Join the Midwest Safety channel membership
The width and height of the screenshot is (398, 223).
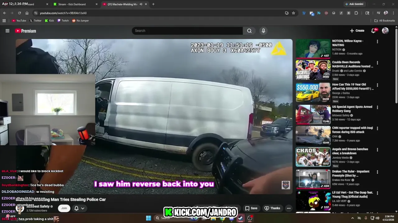pos(64,208)
